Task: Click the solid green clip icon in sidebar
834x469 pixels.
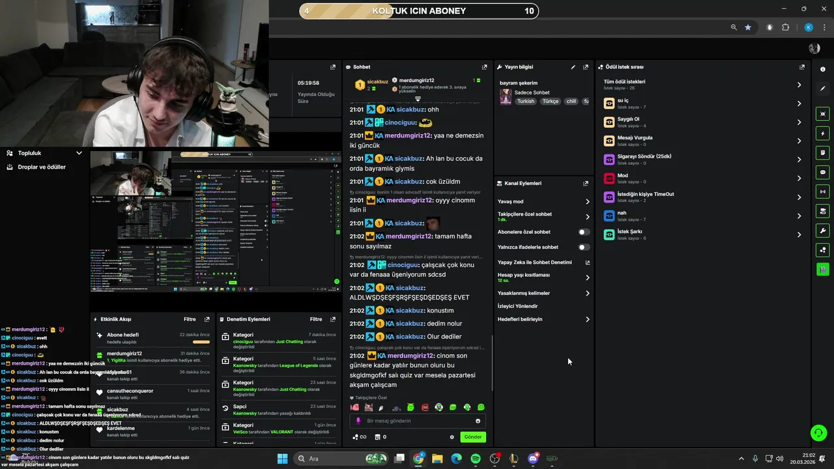Action: tap(823, 269)
